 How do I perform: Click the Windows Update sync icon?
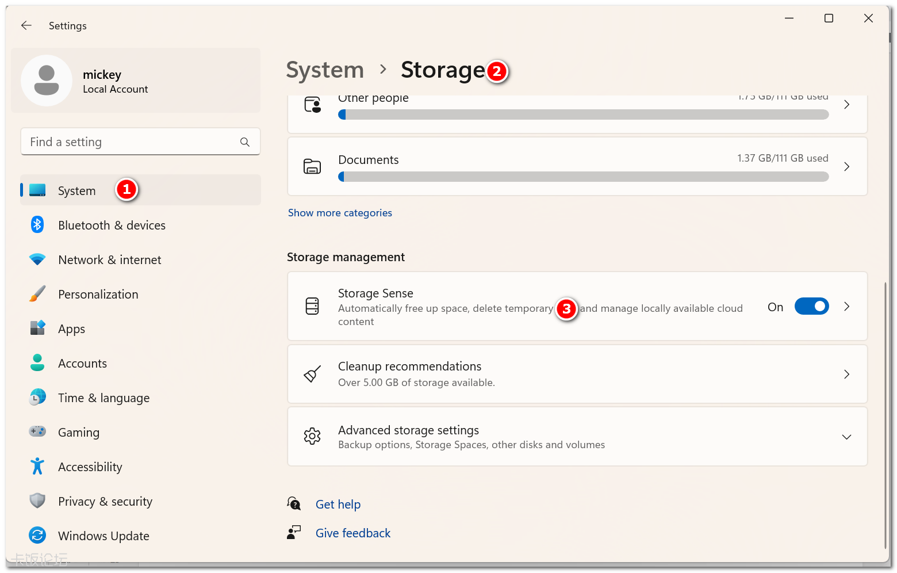pos(37,535)
